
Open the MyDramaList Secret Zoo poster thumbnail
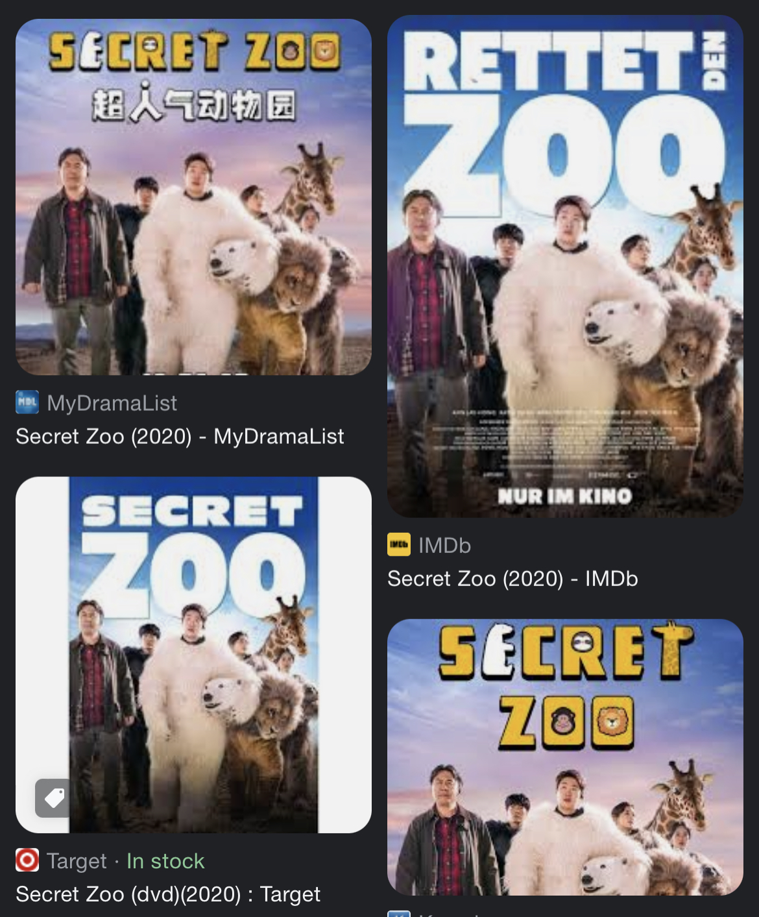click(x=193, y=197)
